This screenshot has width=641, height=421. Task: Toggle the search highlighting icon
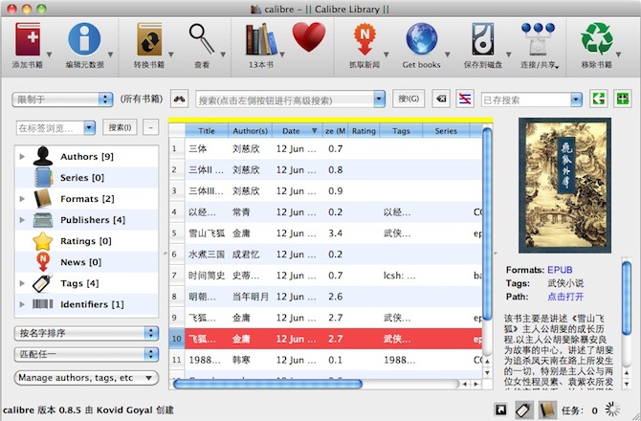click(465, 99)
